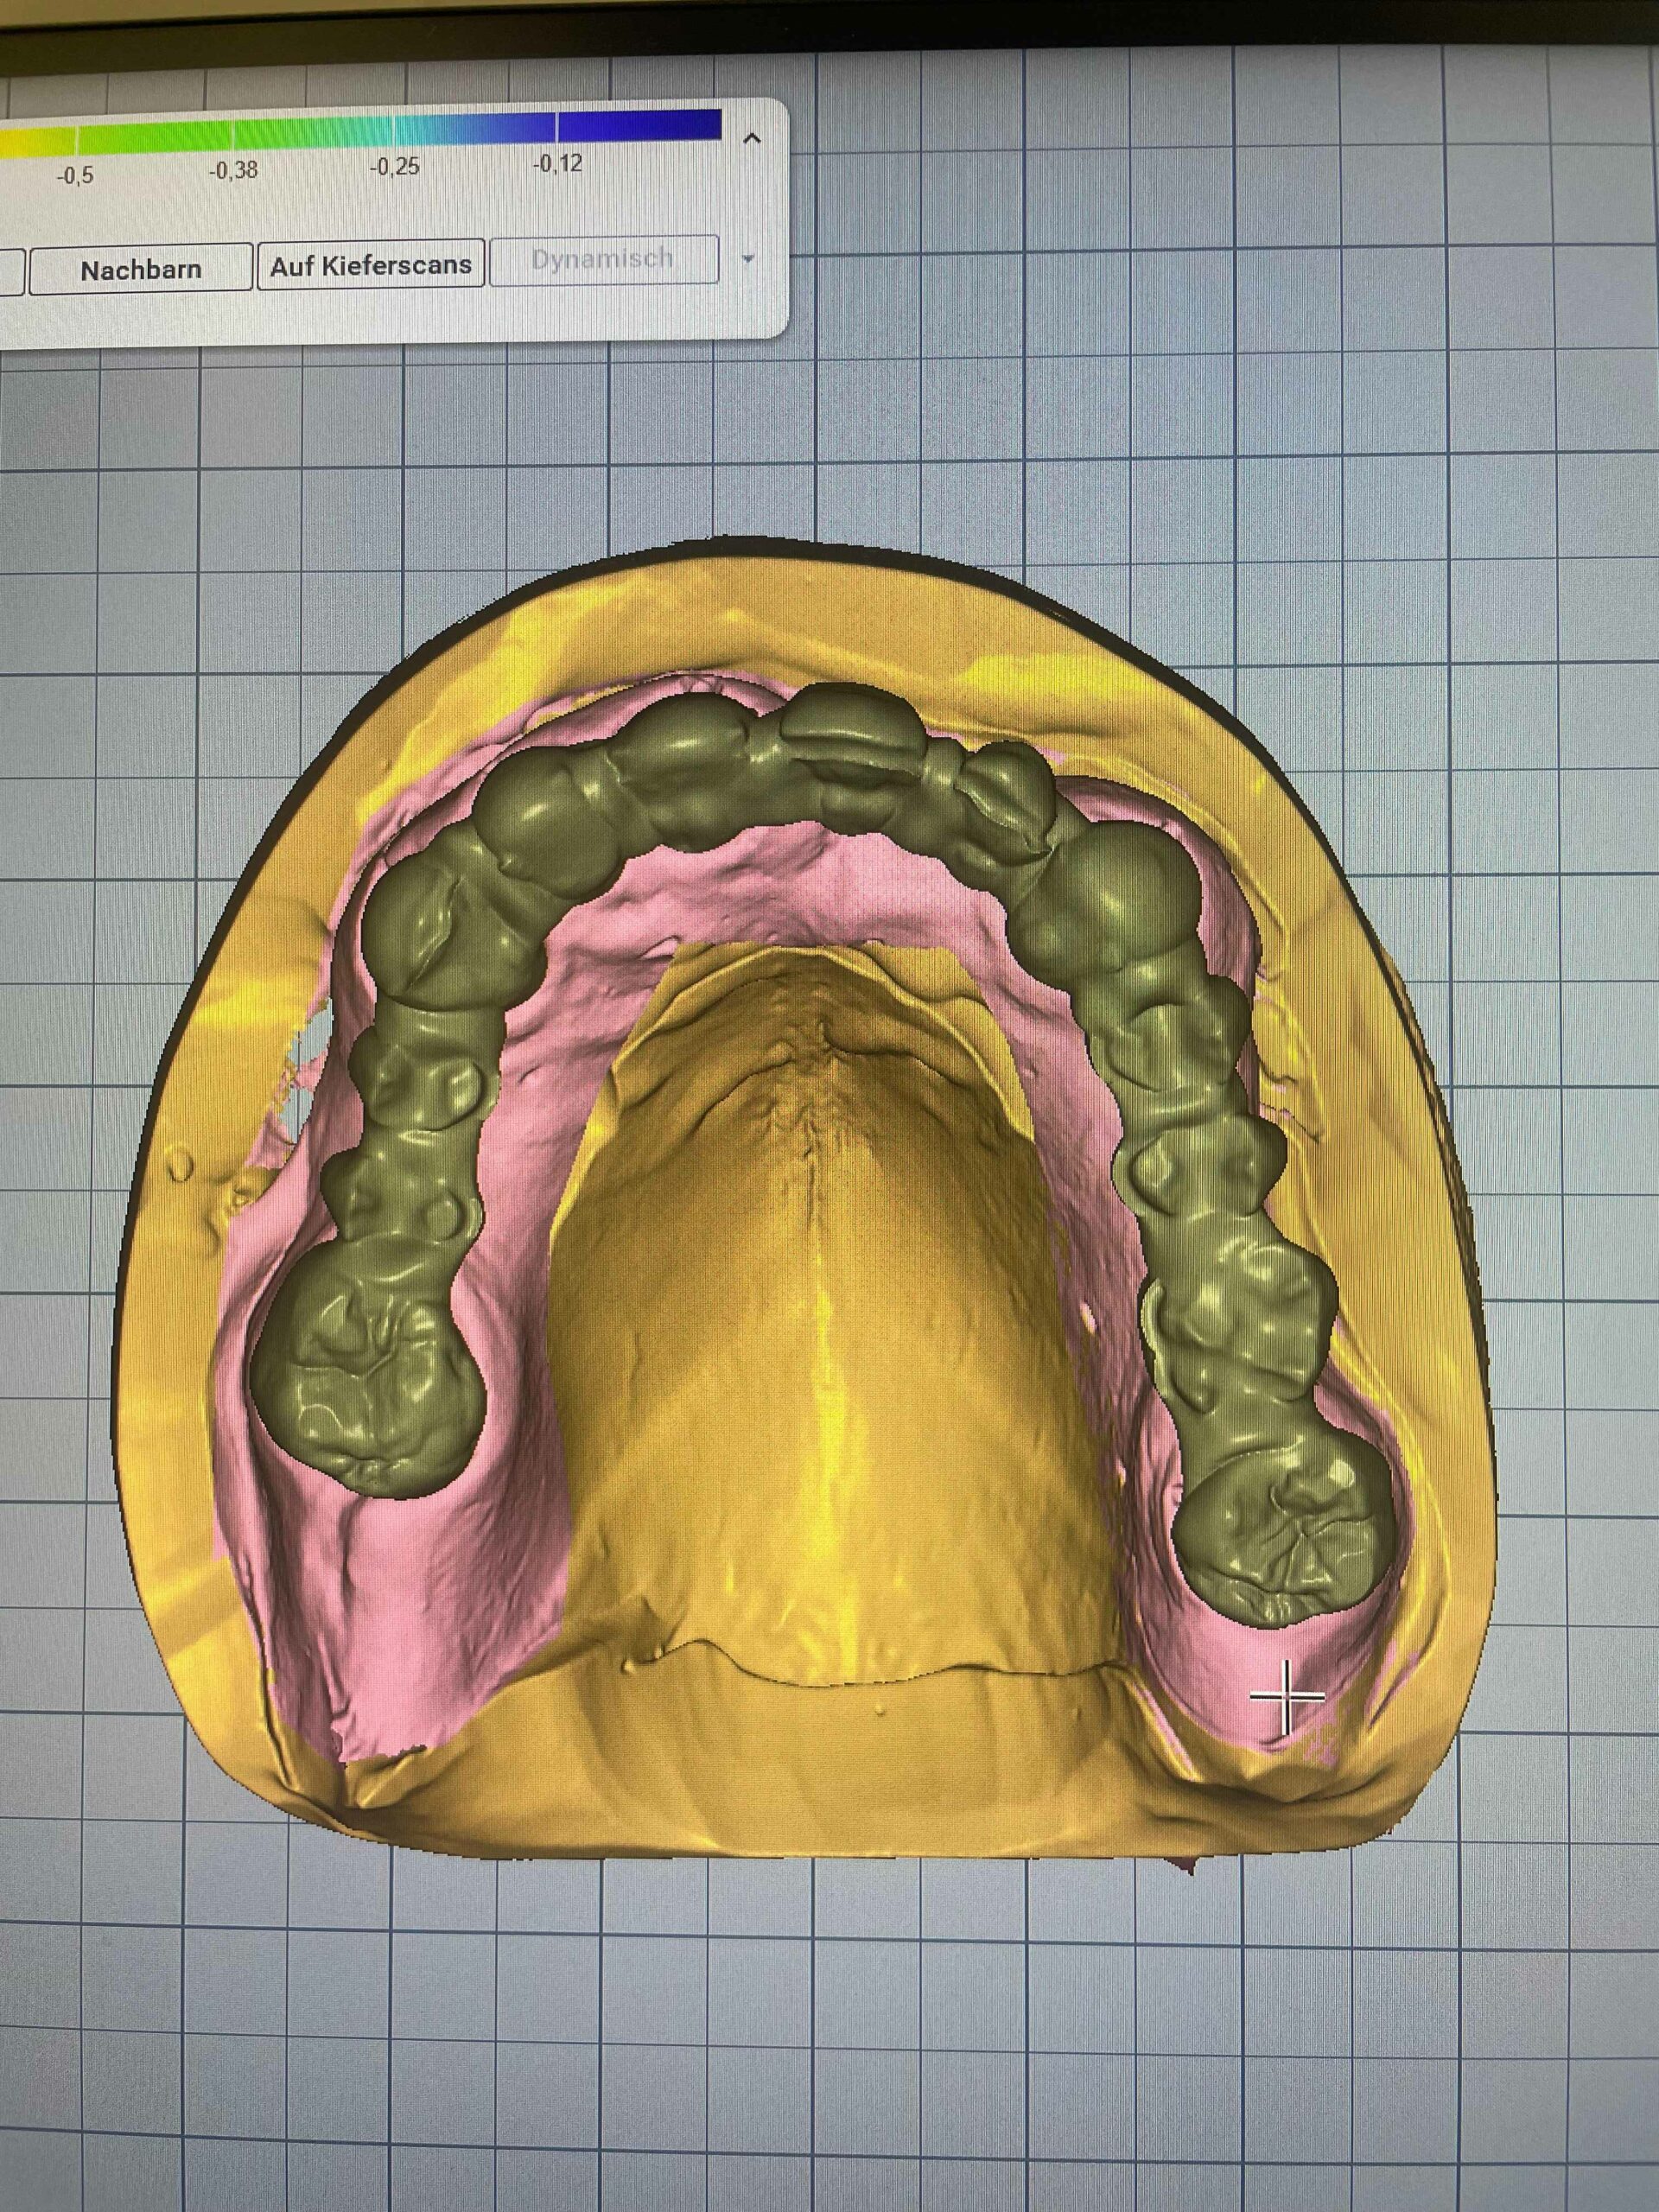Click the -0,25 scale label
The image size is (1659, 2212).
click(395, 167)
